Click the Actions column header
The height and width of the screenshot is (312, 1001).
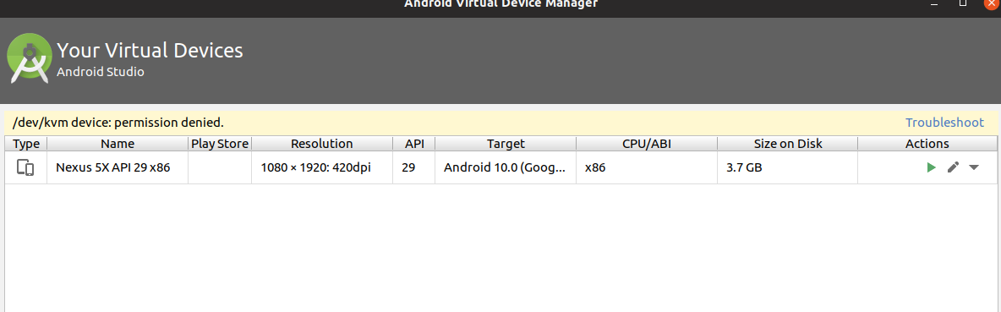tap(927, 144)
